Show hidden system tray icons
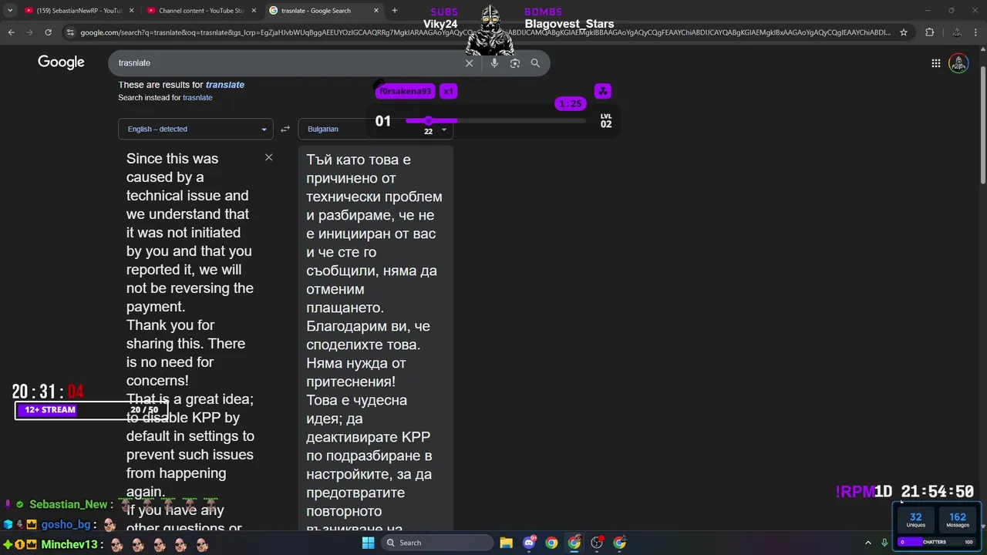This screenshot has width=987, height=555. point(867,543)
